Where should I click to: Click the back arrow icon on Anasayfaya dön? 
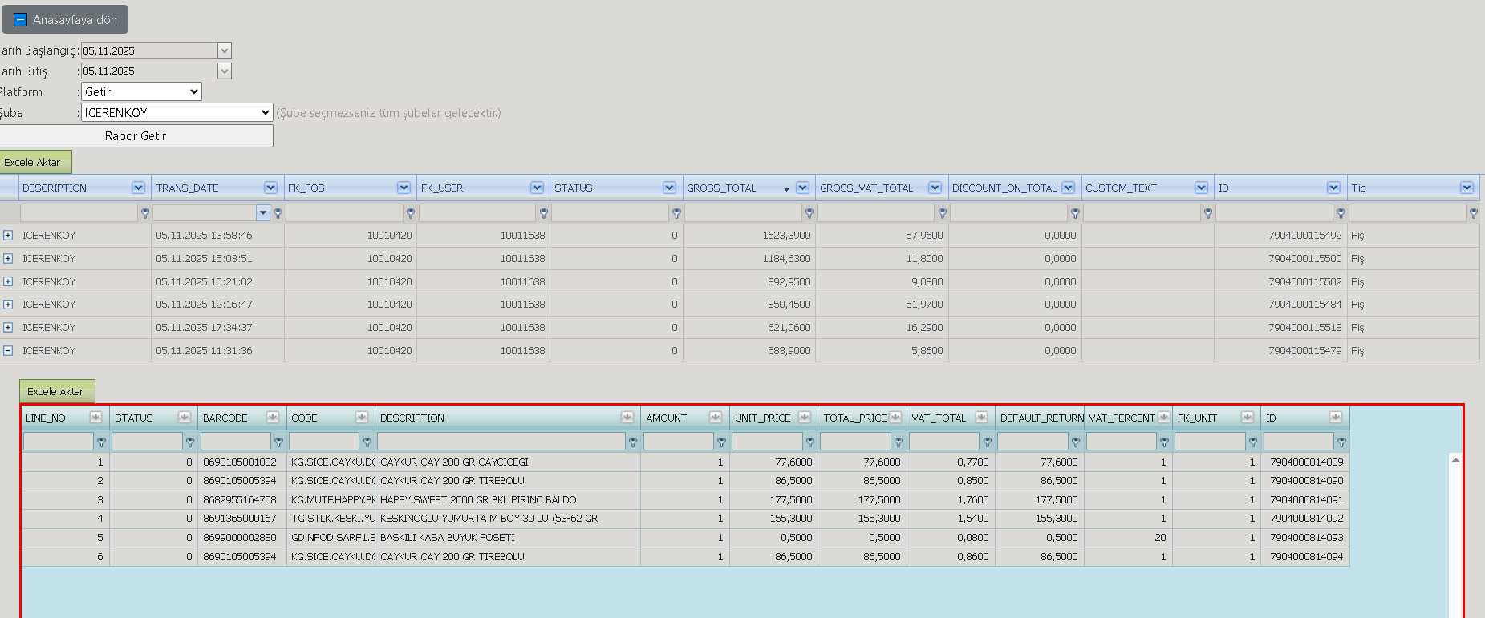pos(21,19)
